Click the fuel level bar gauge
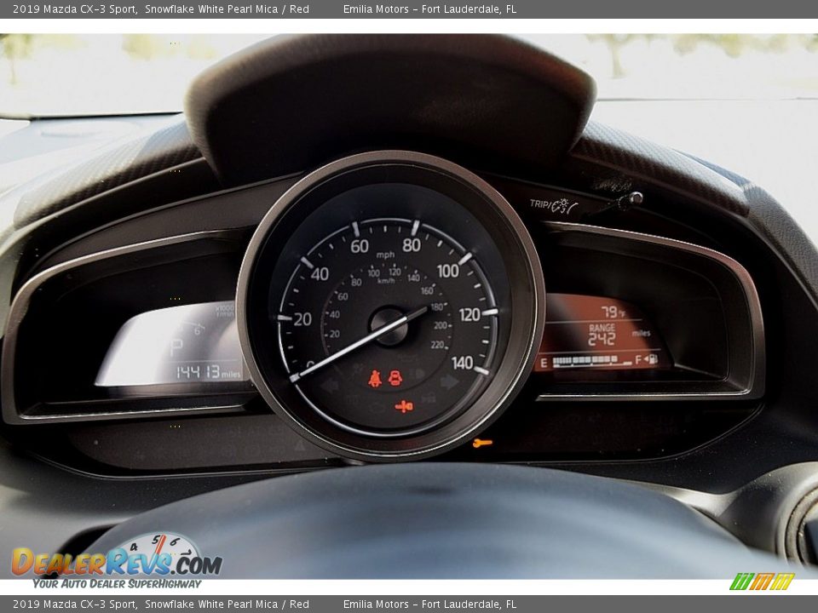This screenshot has height=613, width=818. pyautogui.click(x=592, y=361)
